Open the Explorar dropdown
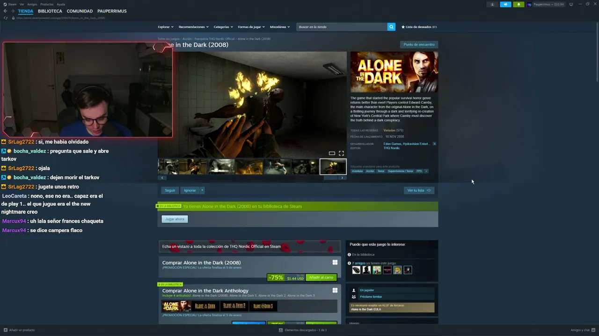599x336 pixels. point(166,27)
